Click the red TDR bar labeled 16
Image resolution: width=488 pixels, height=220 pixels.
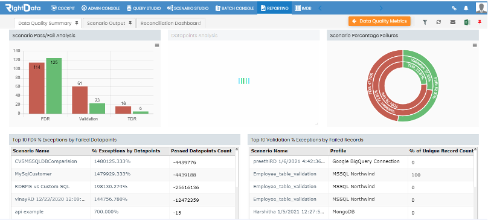(123, 110)
